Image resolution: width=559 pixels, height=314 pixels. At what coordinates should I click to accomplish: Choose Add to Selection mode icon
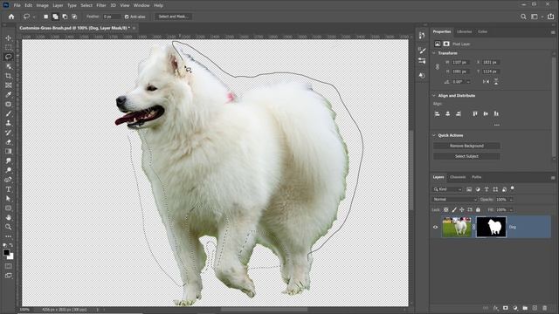click(55, 17)
